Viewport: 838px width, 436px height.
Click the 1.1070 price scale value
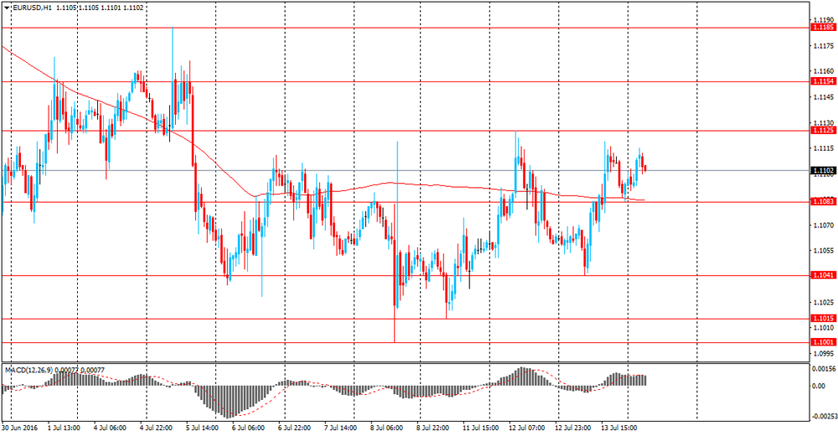point(823,226)
